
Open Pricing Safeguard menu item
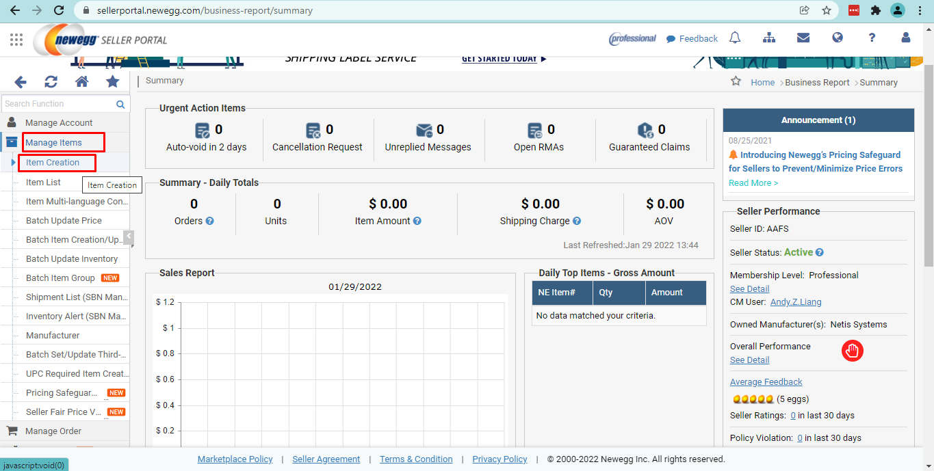(62, 393)
